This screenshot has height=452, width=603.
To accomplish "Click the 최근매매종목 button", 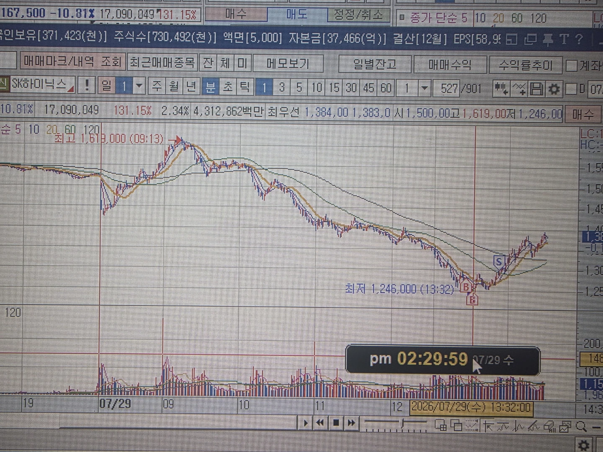I will click(162, 63).
